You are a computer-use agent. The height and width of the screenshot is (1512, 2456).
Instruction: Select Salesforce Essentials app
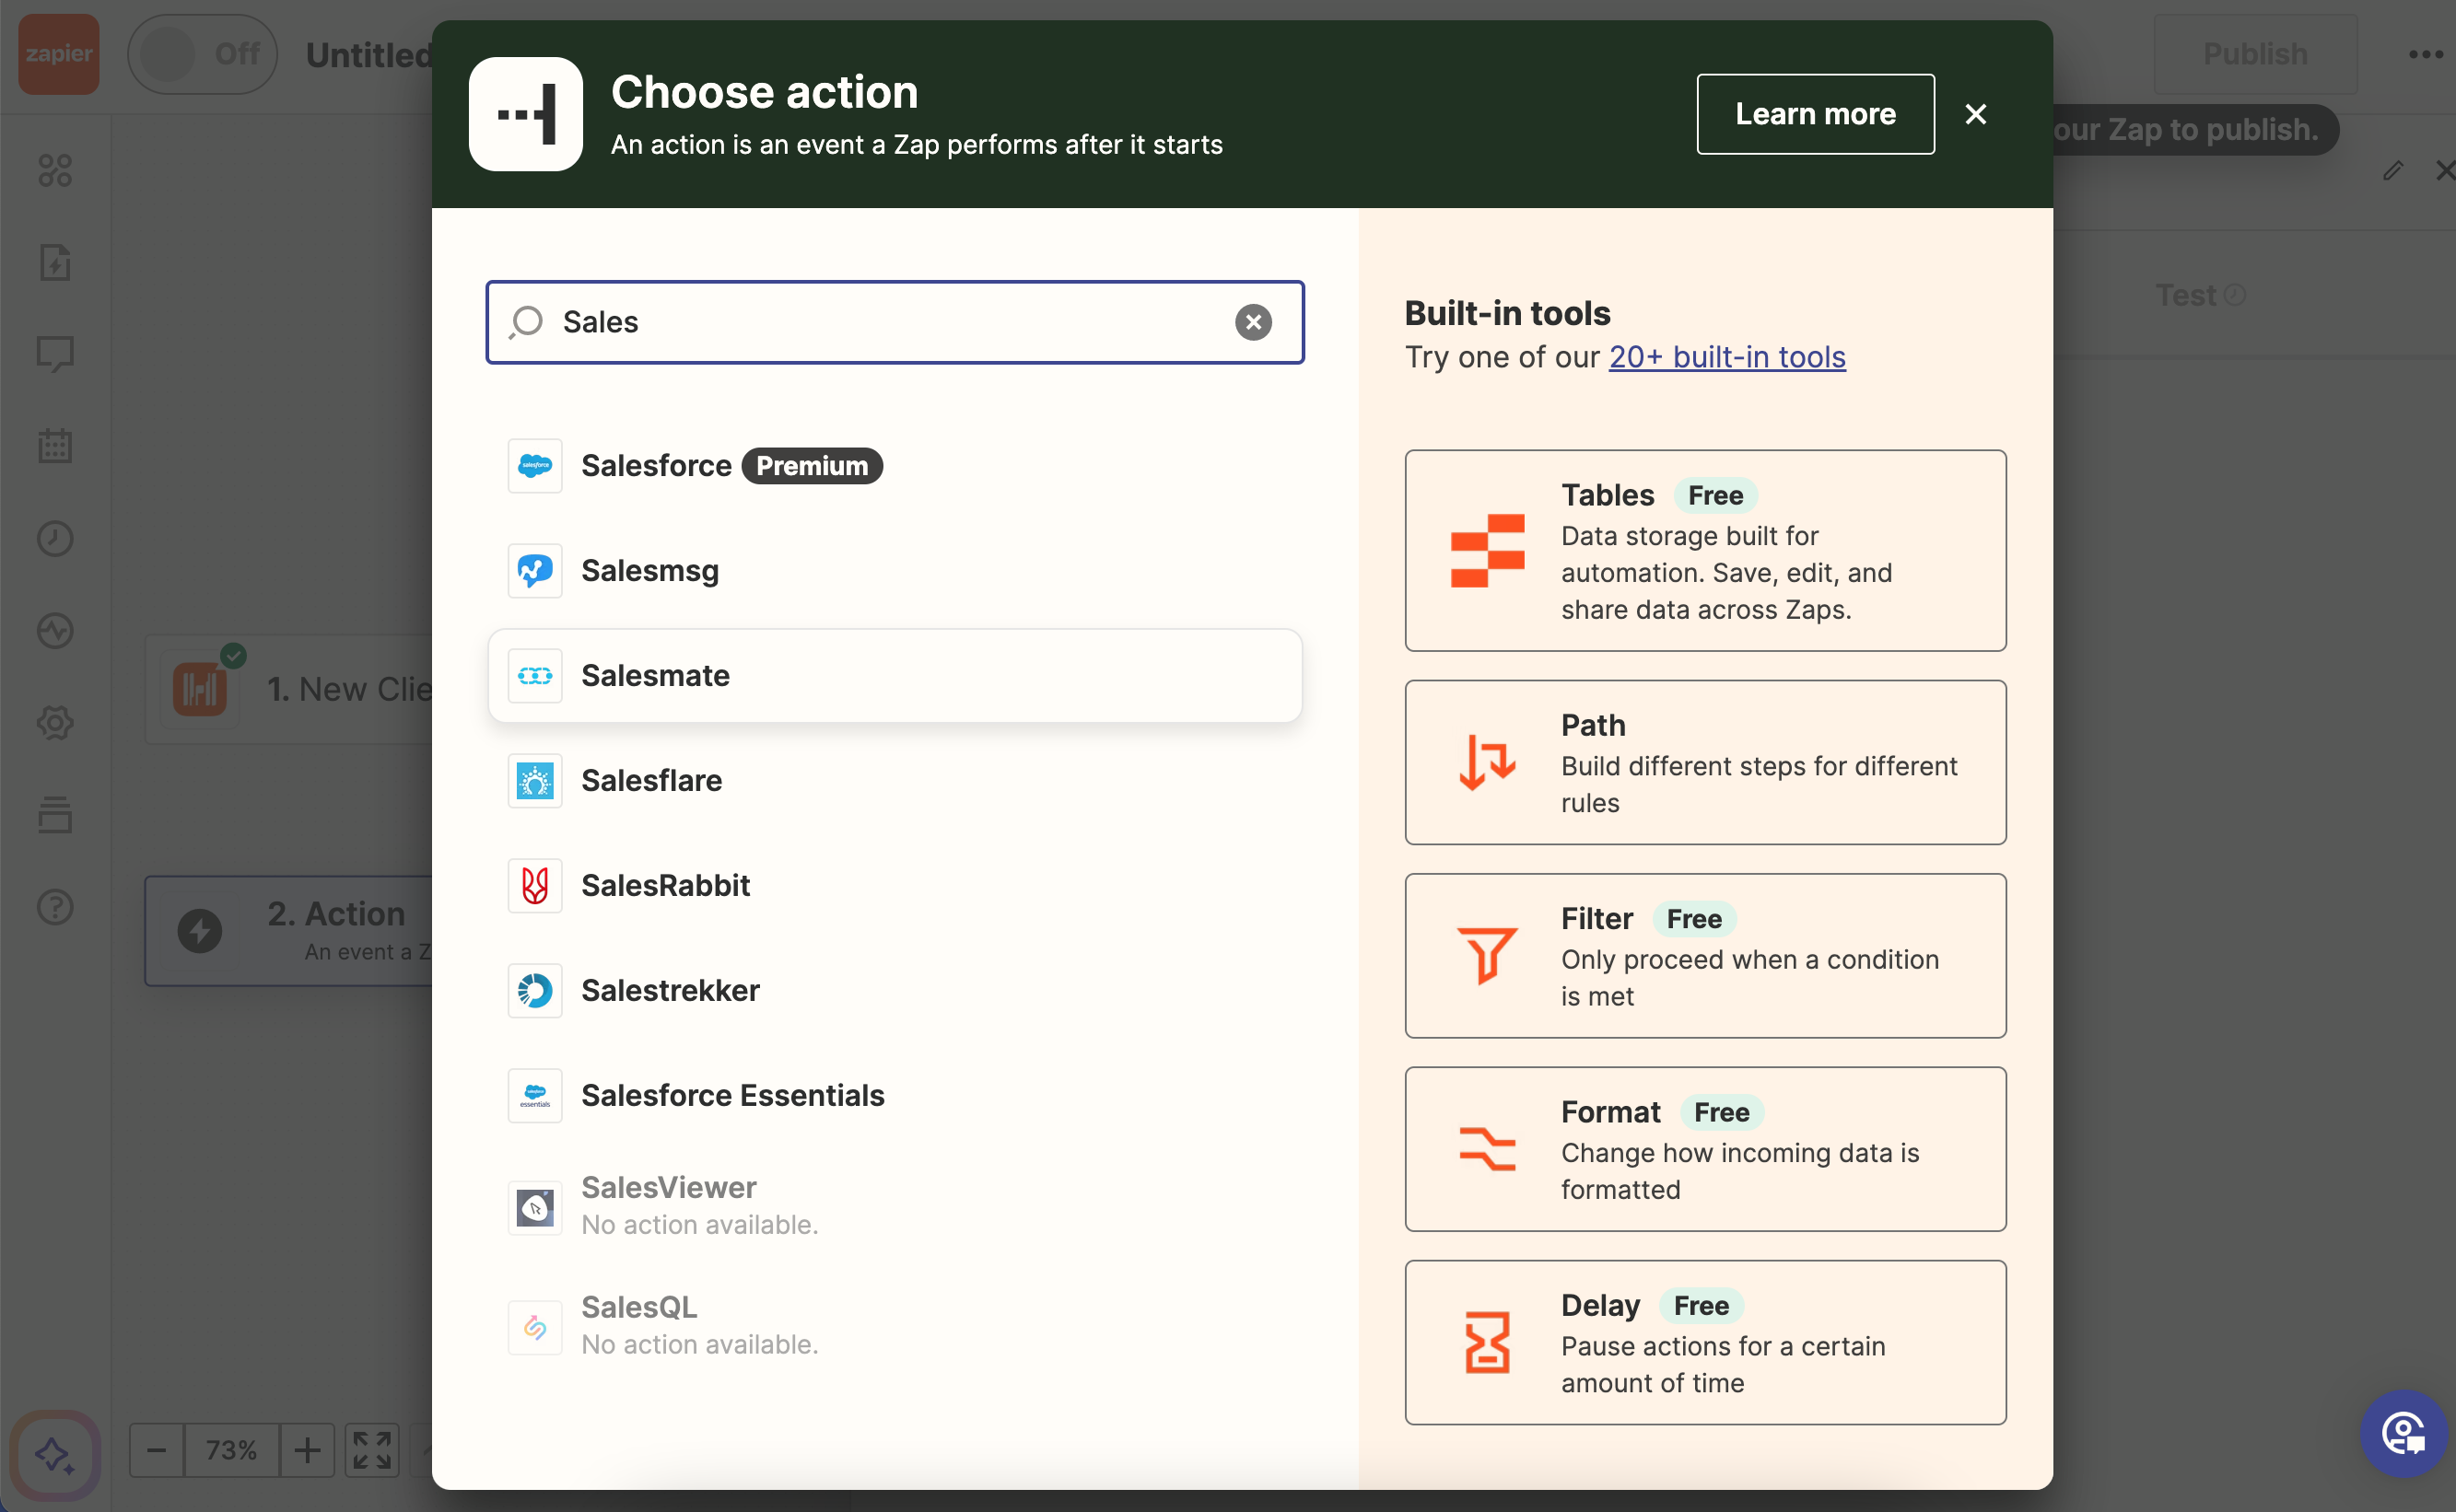point(895,1096)
